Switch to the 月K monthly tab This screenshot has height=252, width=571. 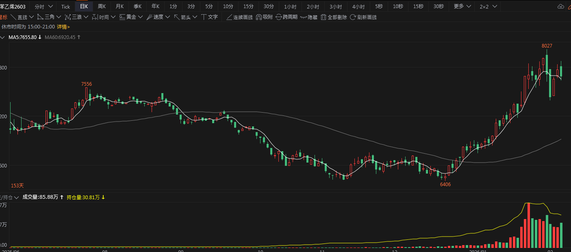(x=120, y=7)
